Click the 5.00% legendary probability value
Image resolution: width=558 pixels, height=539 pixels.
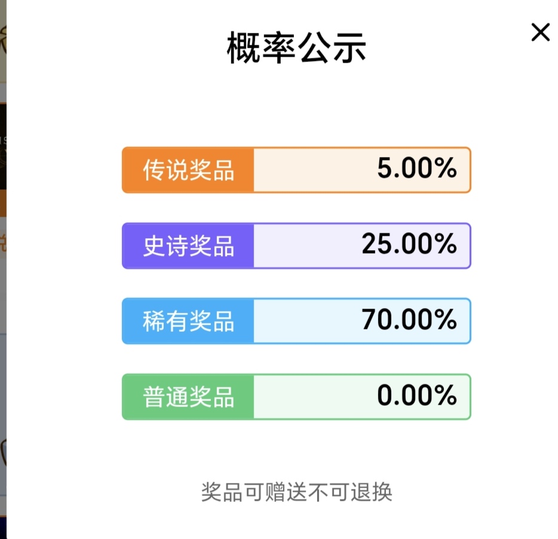tap(416, 169)
